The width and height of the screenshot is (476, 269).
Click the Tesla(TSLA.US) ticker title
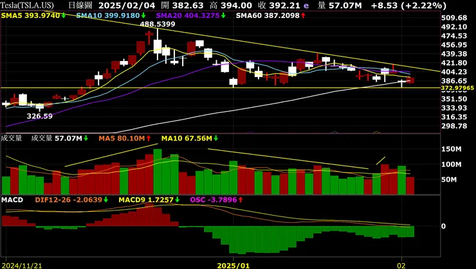pyautogui.click(x=27, y=5)
